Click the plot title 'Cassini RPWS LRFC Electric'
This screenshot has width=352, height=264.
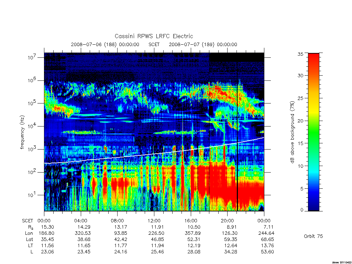pos(154,36)
